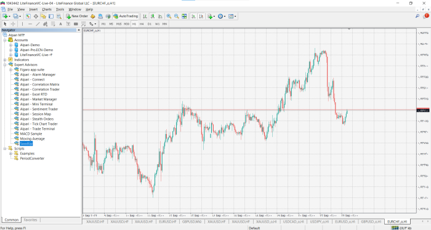Screen dimensions: 431x230
Task: Click the New Order button
Action: click(77, 16)
